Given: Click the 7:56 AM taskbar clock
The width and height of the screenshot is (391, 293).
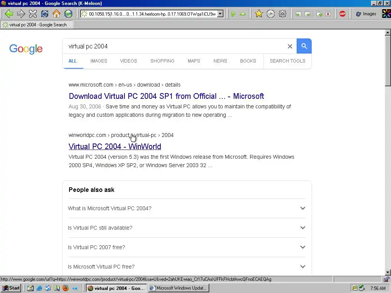Looking at the screenshot, I should [378, 288].
